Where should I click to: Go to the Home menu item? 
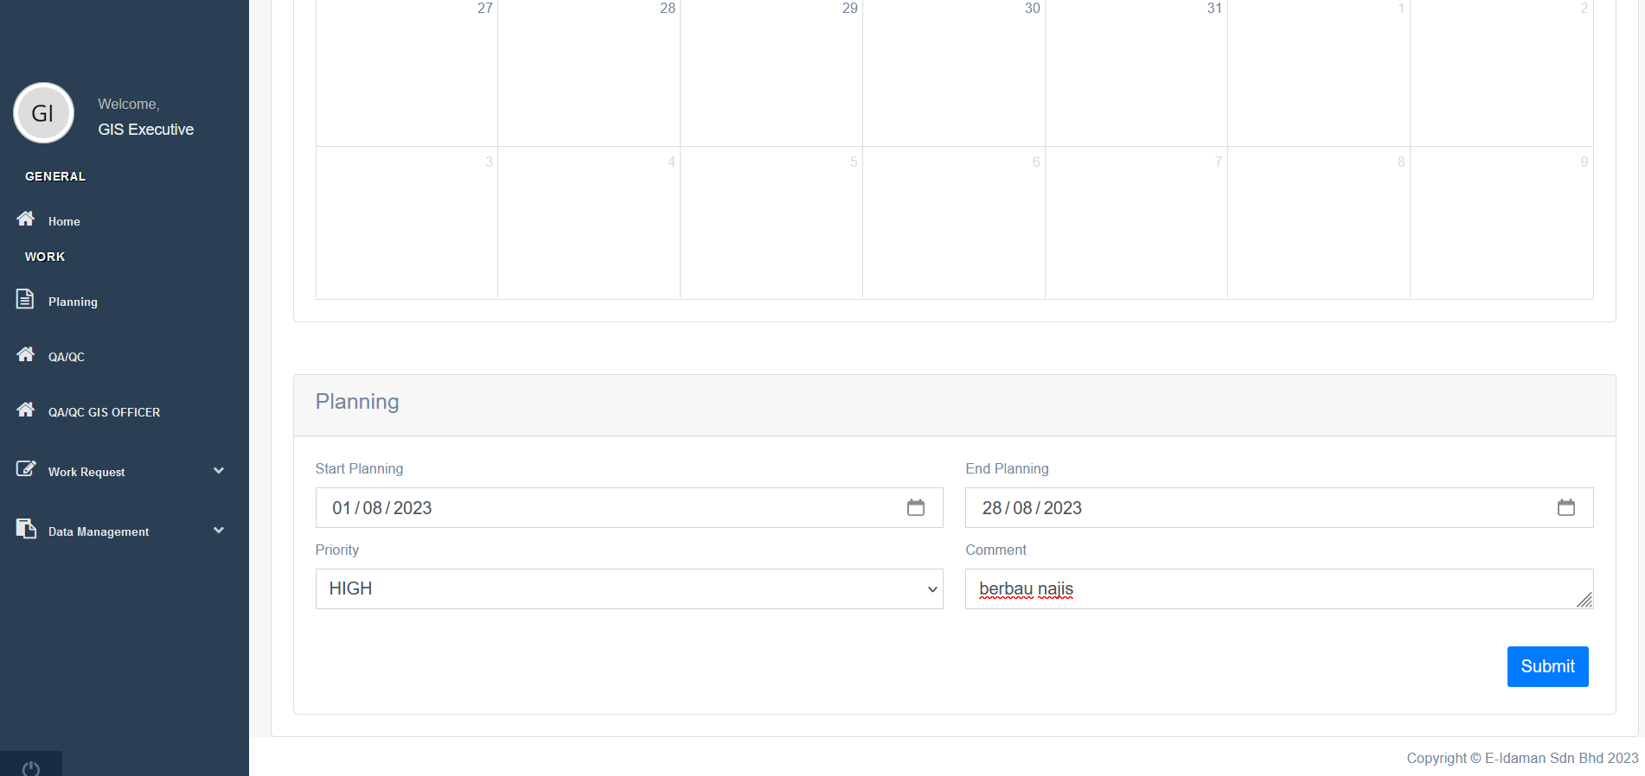click(x=64, y=221)
